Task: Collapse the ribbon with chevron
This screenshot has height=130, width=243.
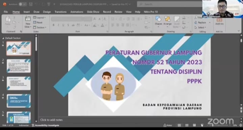Action: click(239, 31)
